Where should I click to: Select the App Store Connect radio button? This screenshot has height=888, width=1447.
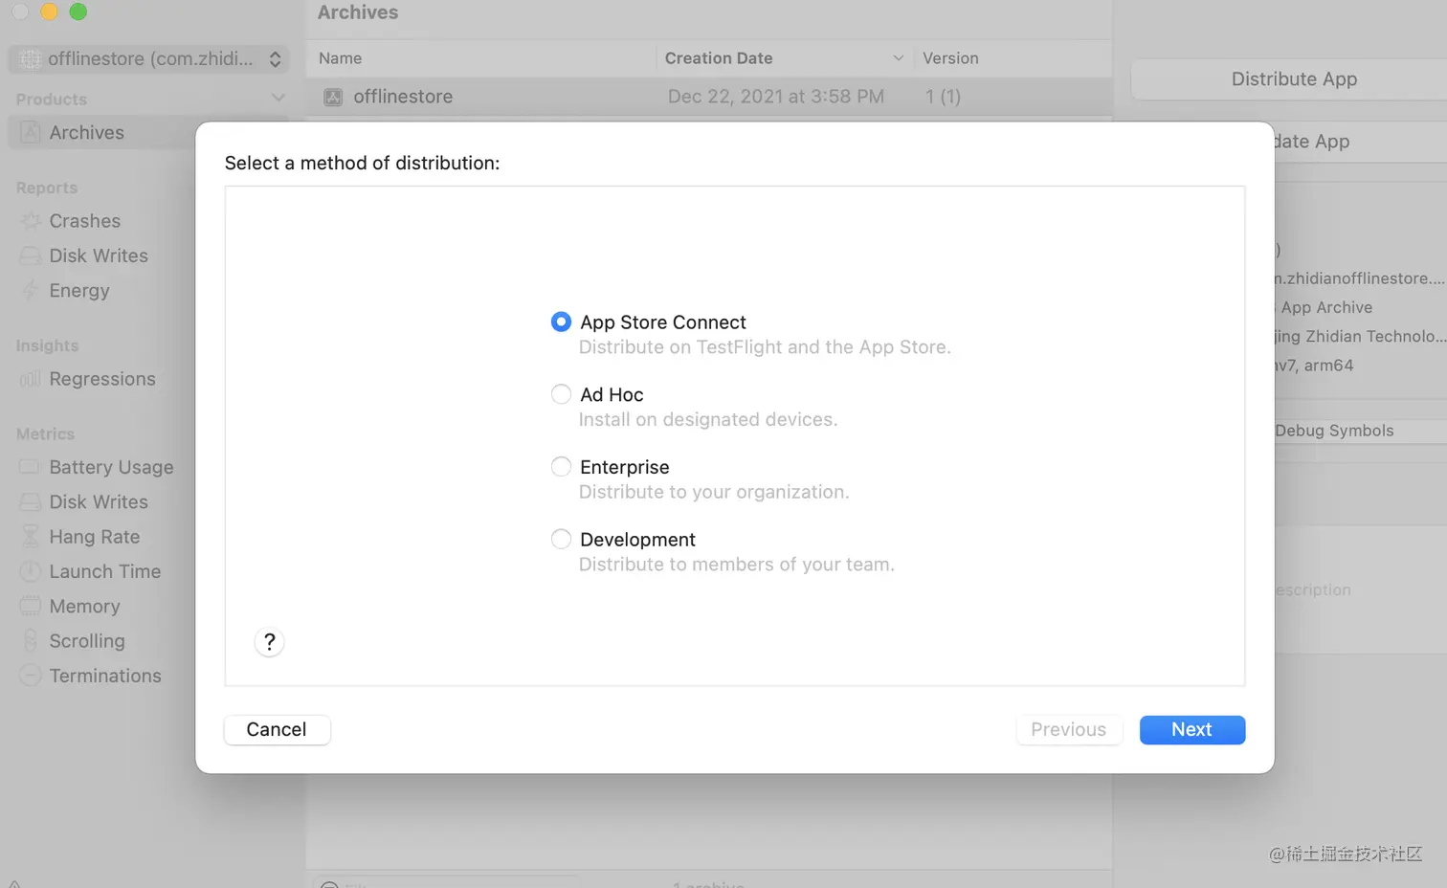(561, 322)
